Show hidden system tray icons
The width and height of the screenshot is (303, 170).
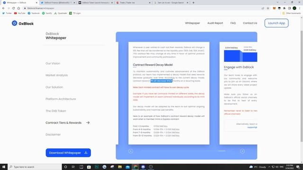(269, 167)
